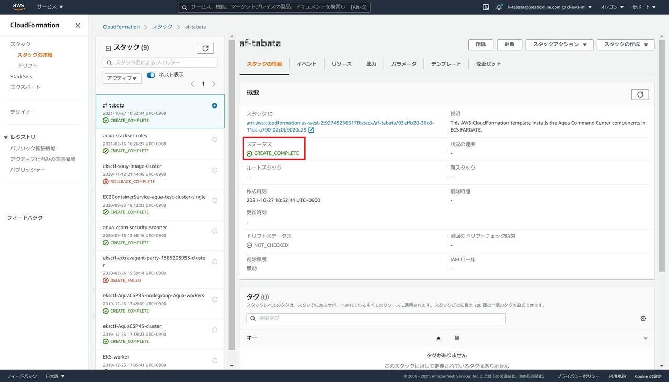The height and width of the screenshot is (382, 669).
Task: Open パブリック拡張機能 in sidebar
Action: 33,148
